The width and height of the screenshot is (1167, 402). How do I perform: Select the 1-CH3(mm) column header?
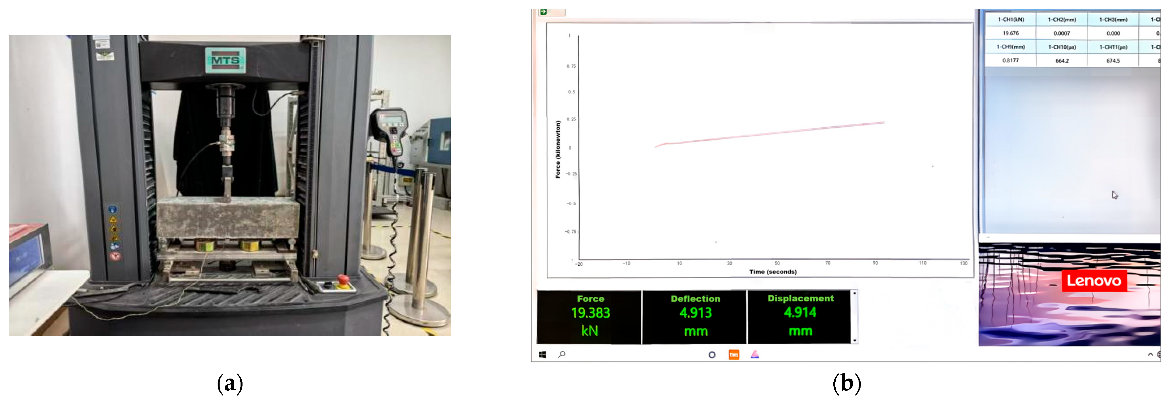tap(1113, 19)
